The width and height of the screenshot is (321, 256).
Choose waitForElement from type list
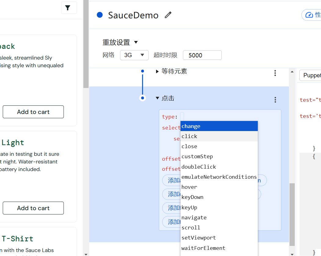pyautogui.click(x=219, y=248)
